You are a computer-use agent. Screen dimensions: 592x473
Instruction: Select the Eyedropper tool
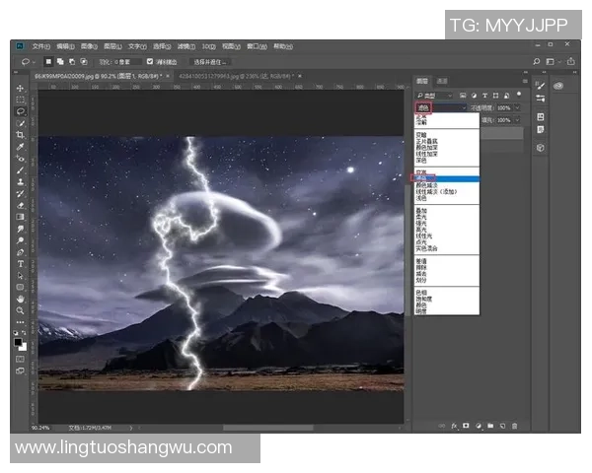click(20, 146)
